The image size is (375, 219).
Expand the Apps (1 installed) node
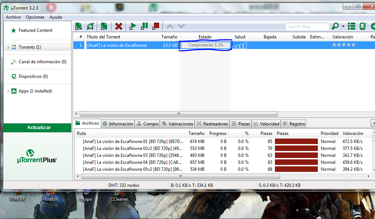8,91
